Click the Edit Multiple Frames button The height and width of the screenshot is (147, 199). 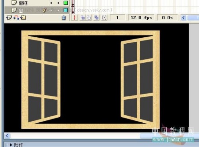click(x=97, y=17)
